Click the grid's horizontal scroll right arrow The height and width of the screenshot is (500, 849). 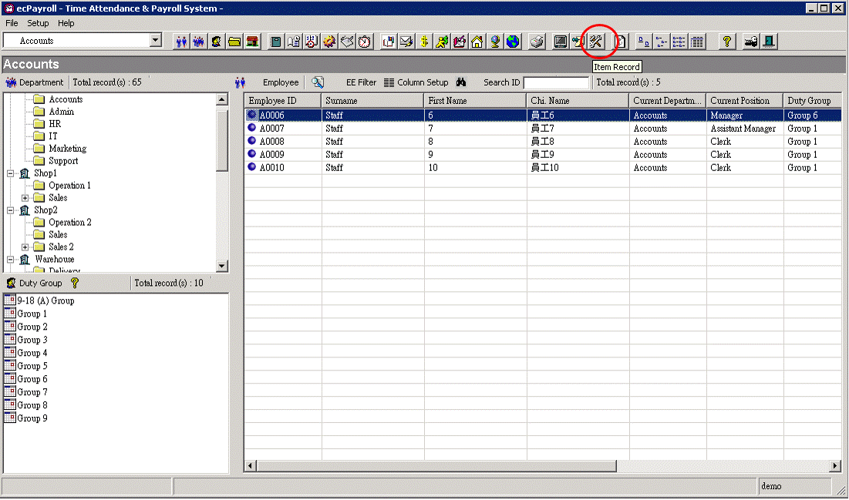click(x=835, y=465)
